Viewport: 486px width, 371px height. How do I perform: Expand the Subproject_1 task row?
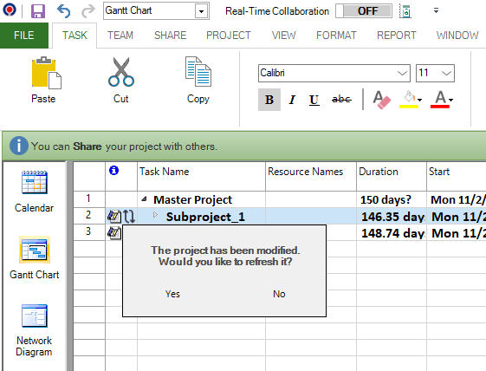pos(155,214)
